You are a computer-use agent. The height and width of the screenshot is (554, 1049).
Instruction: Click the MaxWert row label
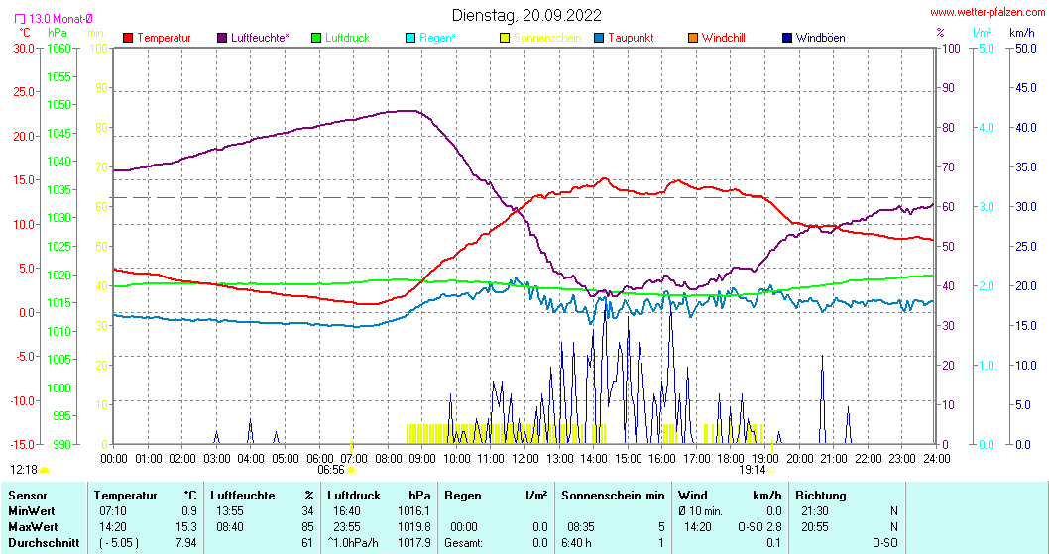click(33, 527)
